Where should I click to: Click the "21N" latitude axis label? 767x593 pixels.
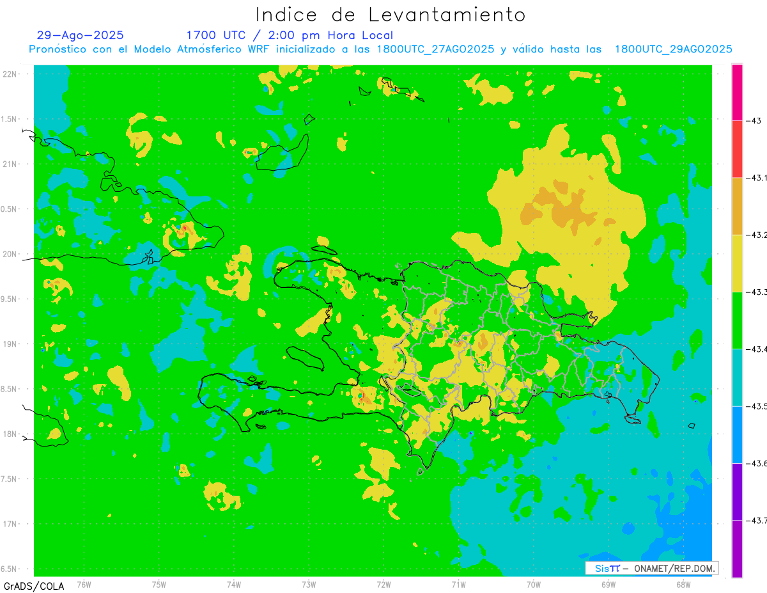[10, 164]
